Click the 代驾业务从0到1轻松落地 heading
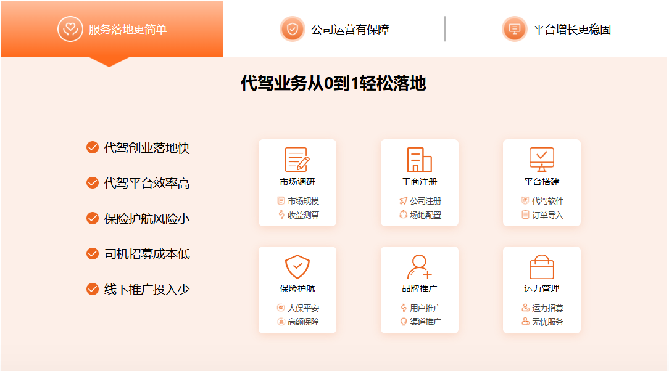 click(333, 84)
